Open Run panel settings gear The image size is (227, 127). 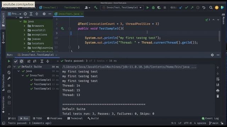(x=212, y=55)
